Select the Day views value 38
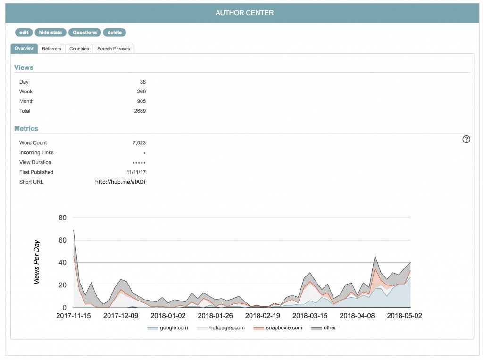Image resolution: width=483 pixels, height=360 pixels. point(142,82)
